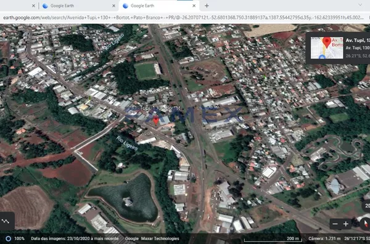Click the Maxar Technologies attribution
The image size is (370, 244).
[x=160, y=238]
